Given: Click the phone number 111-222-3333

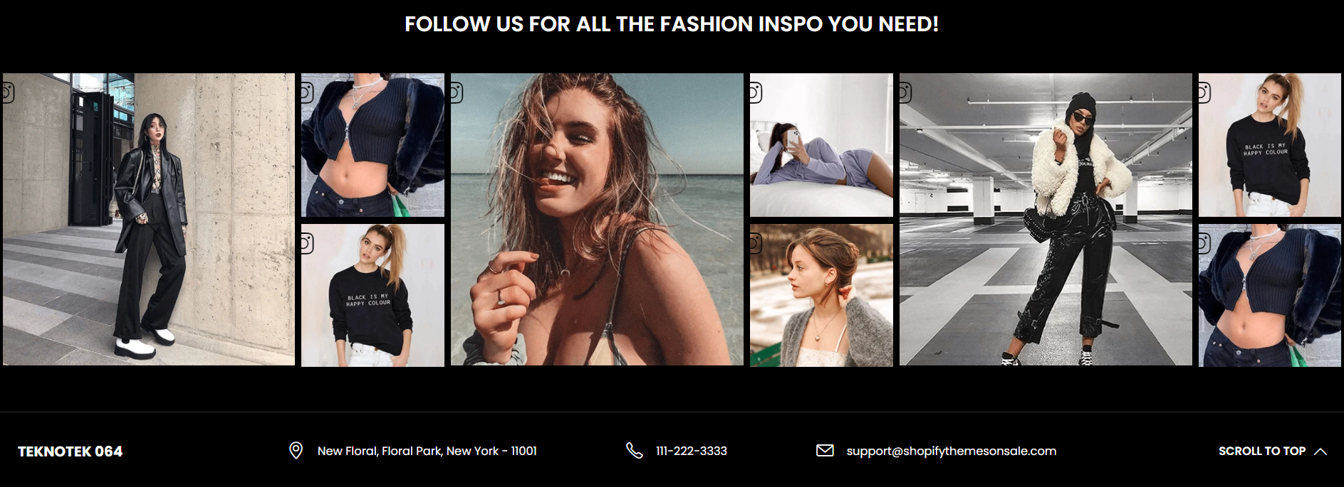Looking at the screenshot, I should [691, 451].
